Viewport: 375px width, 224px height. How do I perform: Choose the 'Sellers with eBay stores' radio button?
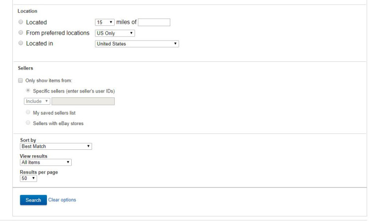tap(28, 123)
